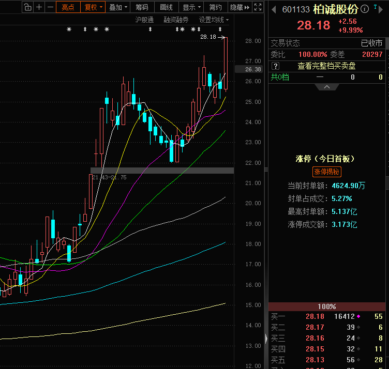Open the 涨停揭秘 button
Screen dimensions: 389x369
326,172
